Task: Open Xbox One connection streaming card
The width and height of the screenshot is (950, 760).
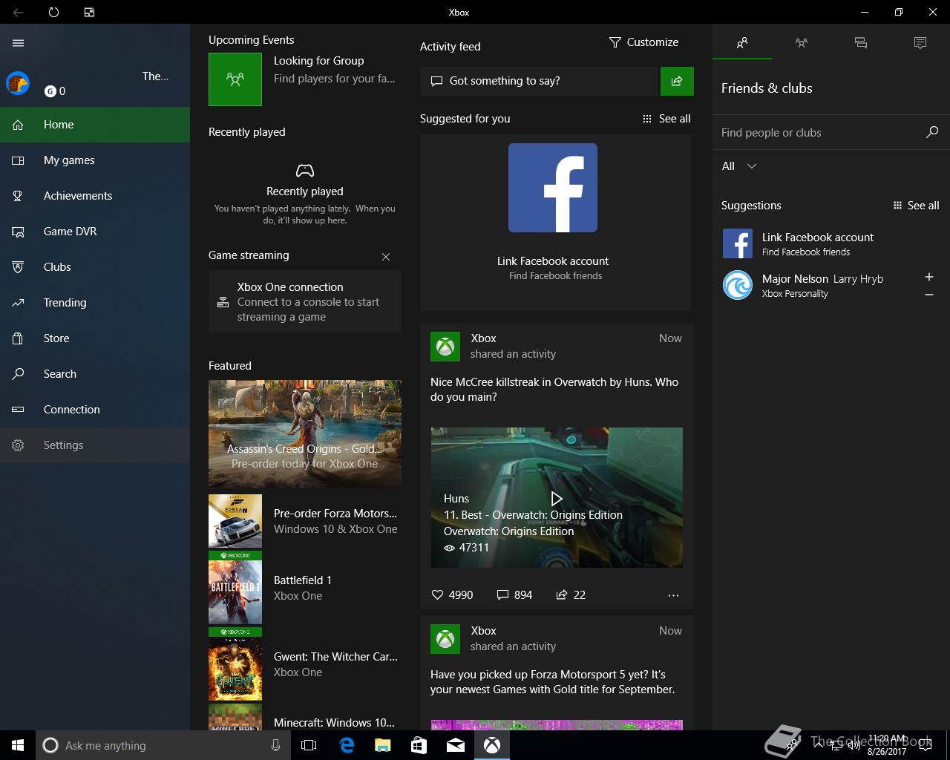Action: 305,301
